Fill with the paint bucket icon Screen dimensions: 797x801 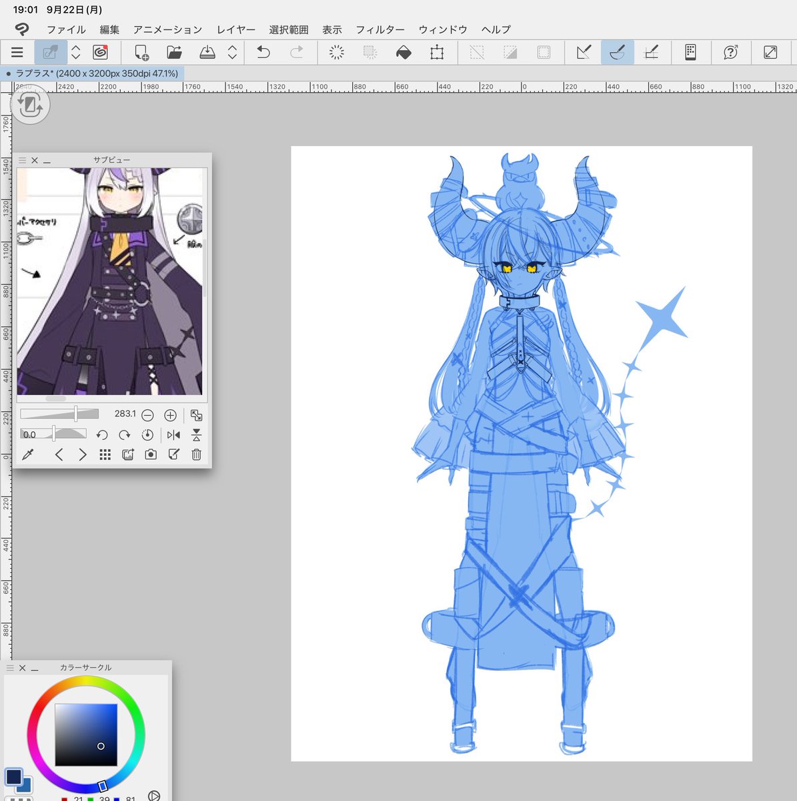(404, 52)
